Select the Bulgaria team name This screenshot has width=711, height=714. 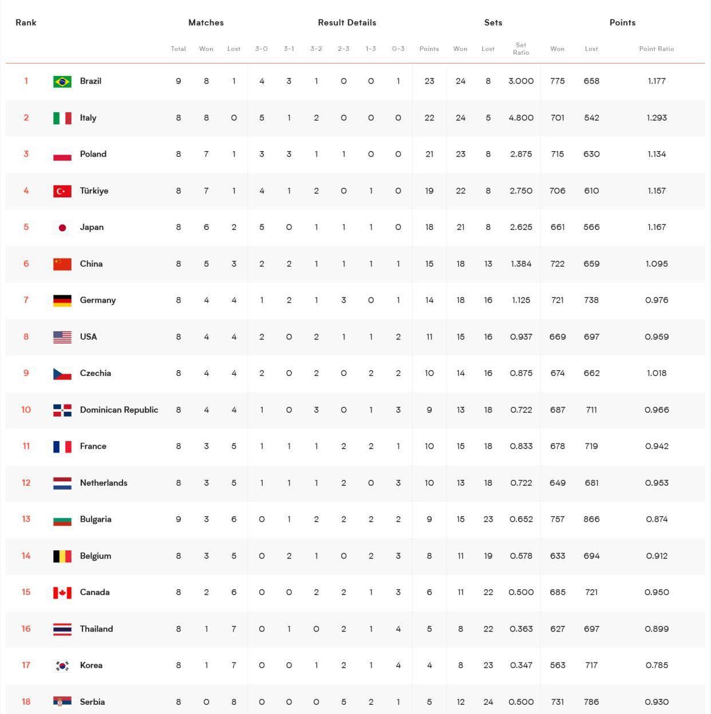96,519
